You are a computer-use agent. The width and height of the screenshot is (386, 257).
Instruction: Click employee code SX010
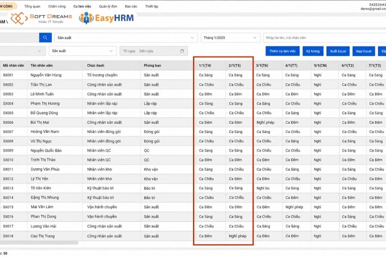pyautogui.click(x=8, y=160)
